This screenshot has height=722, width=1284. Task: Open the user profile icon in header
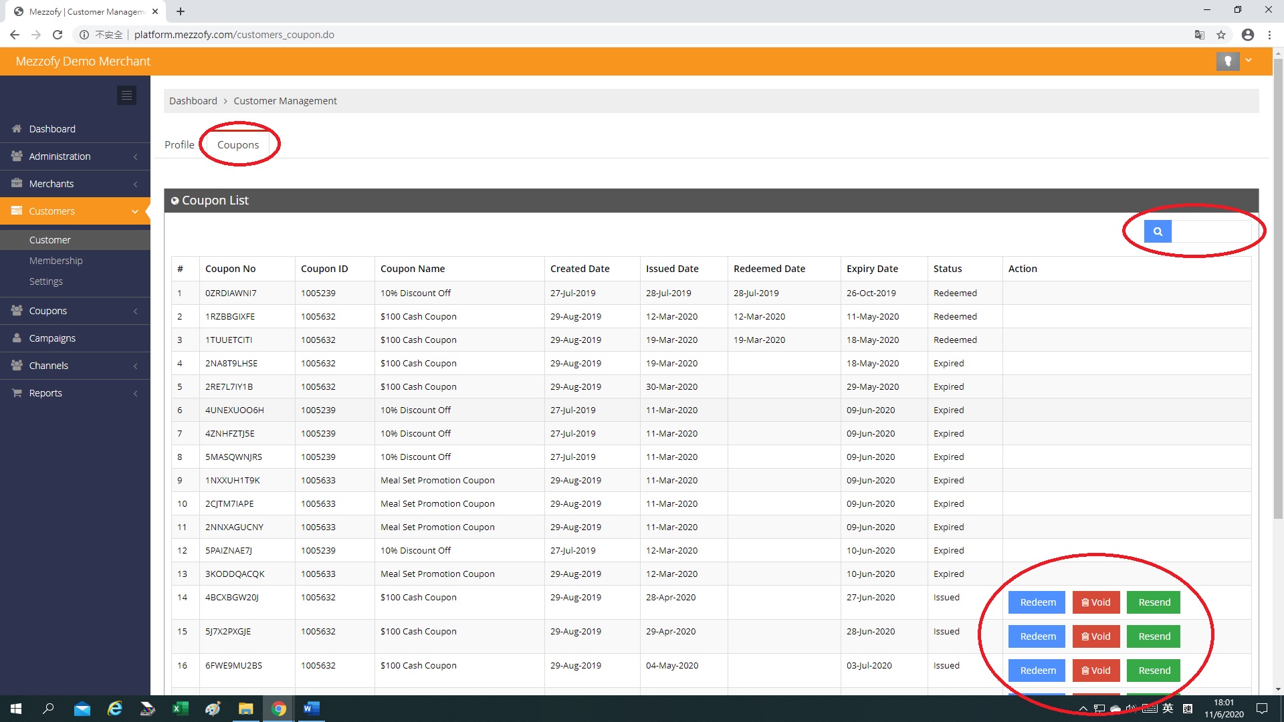(1227, 61)
